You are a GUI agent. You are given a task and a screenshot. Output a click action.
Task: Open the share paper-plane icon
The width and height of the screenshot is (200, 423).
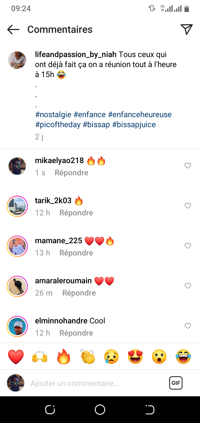[x=186, y=29]
